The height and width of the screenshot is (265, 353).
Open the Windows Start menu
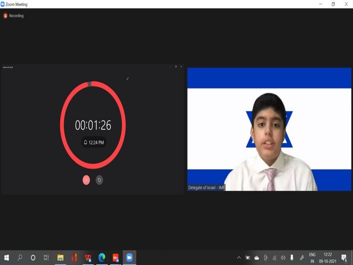[x=7, y=257]
